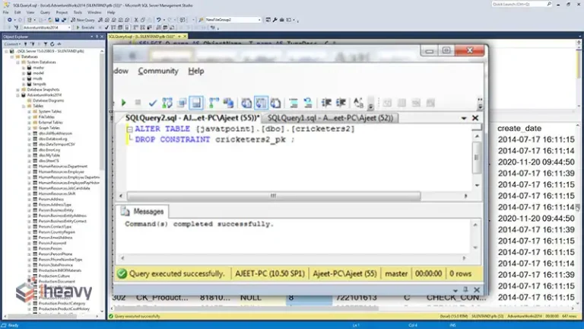Select the tempdb database
The image size is (584, 329).
coord(39,85)
